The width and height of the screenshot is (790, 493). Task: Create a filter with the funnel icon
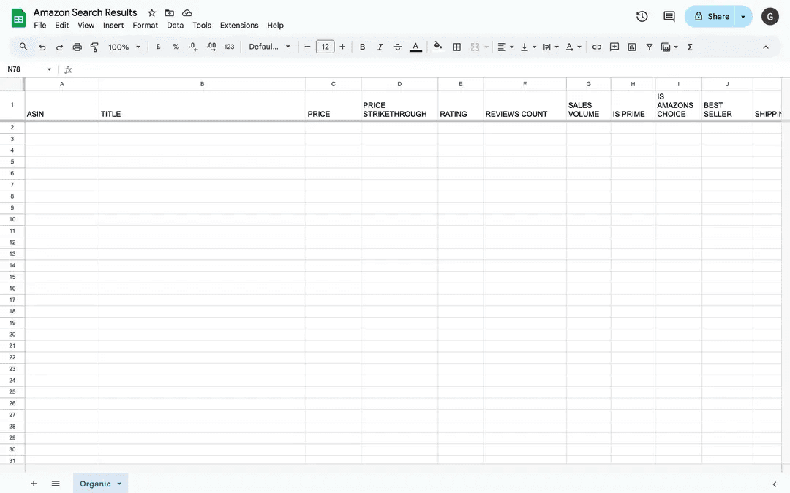click(649, 47)
